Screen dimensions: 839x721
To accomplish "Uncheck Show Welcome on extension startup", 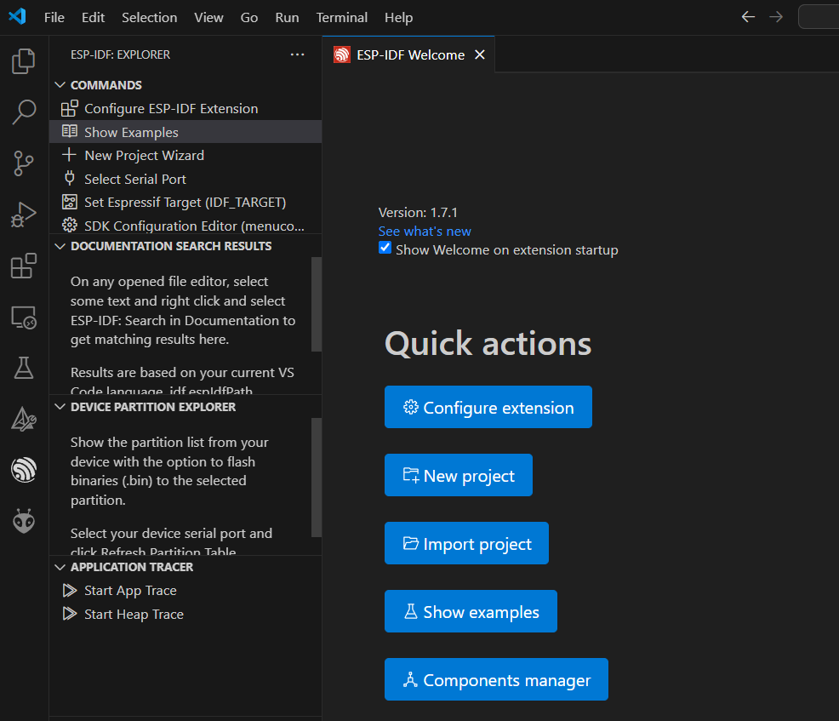I will click(x=385, y=249).
